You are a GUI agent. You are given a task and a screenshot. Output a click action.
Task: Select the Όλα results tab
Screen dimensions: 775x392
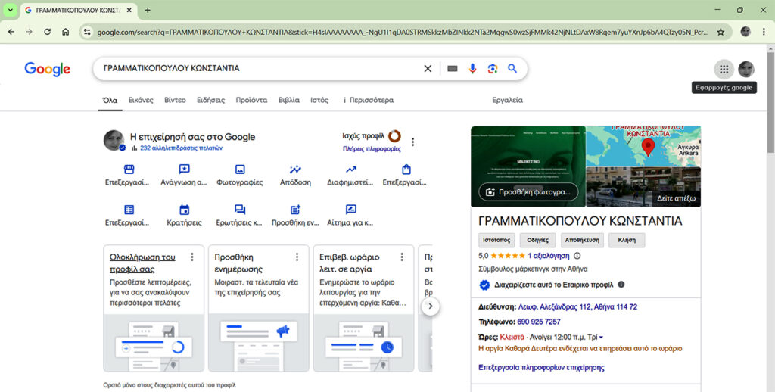(x=110, y=101)
